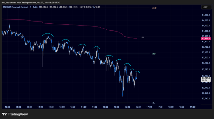
Task: Click the 13:30 time axis label
Action: point(73,107)
